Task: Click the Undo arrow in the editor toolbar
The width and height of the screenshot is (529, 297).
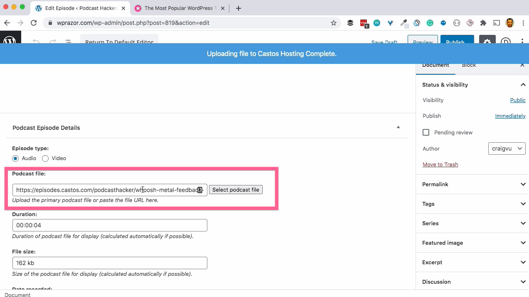Action: point(36,41)
